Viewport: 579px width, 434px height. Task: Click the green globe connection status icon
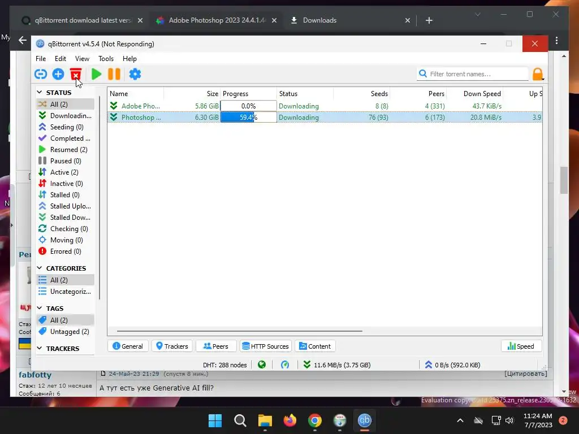[262, 365]
